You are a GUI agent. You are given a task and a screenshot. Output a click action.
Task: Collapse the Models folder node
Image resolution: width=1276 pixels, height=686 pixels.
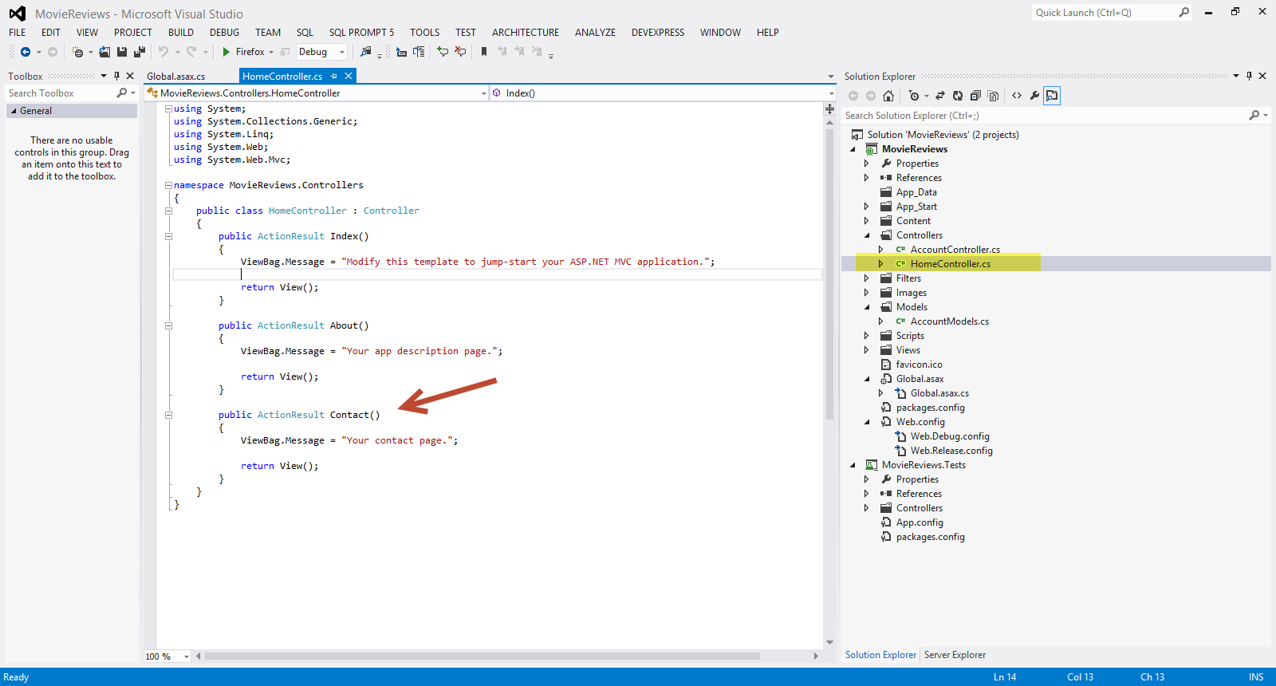click(x=867, y=307)
